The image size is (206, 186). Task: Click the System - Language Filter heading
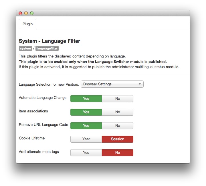click(x=49, y=41)
